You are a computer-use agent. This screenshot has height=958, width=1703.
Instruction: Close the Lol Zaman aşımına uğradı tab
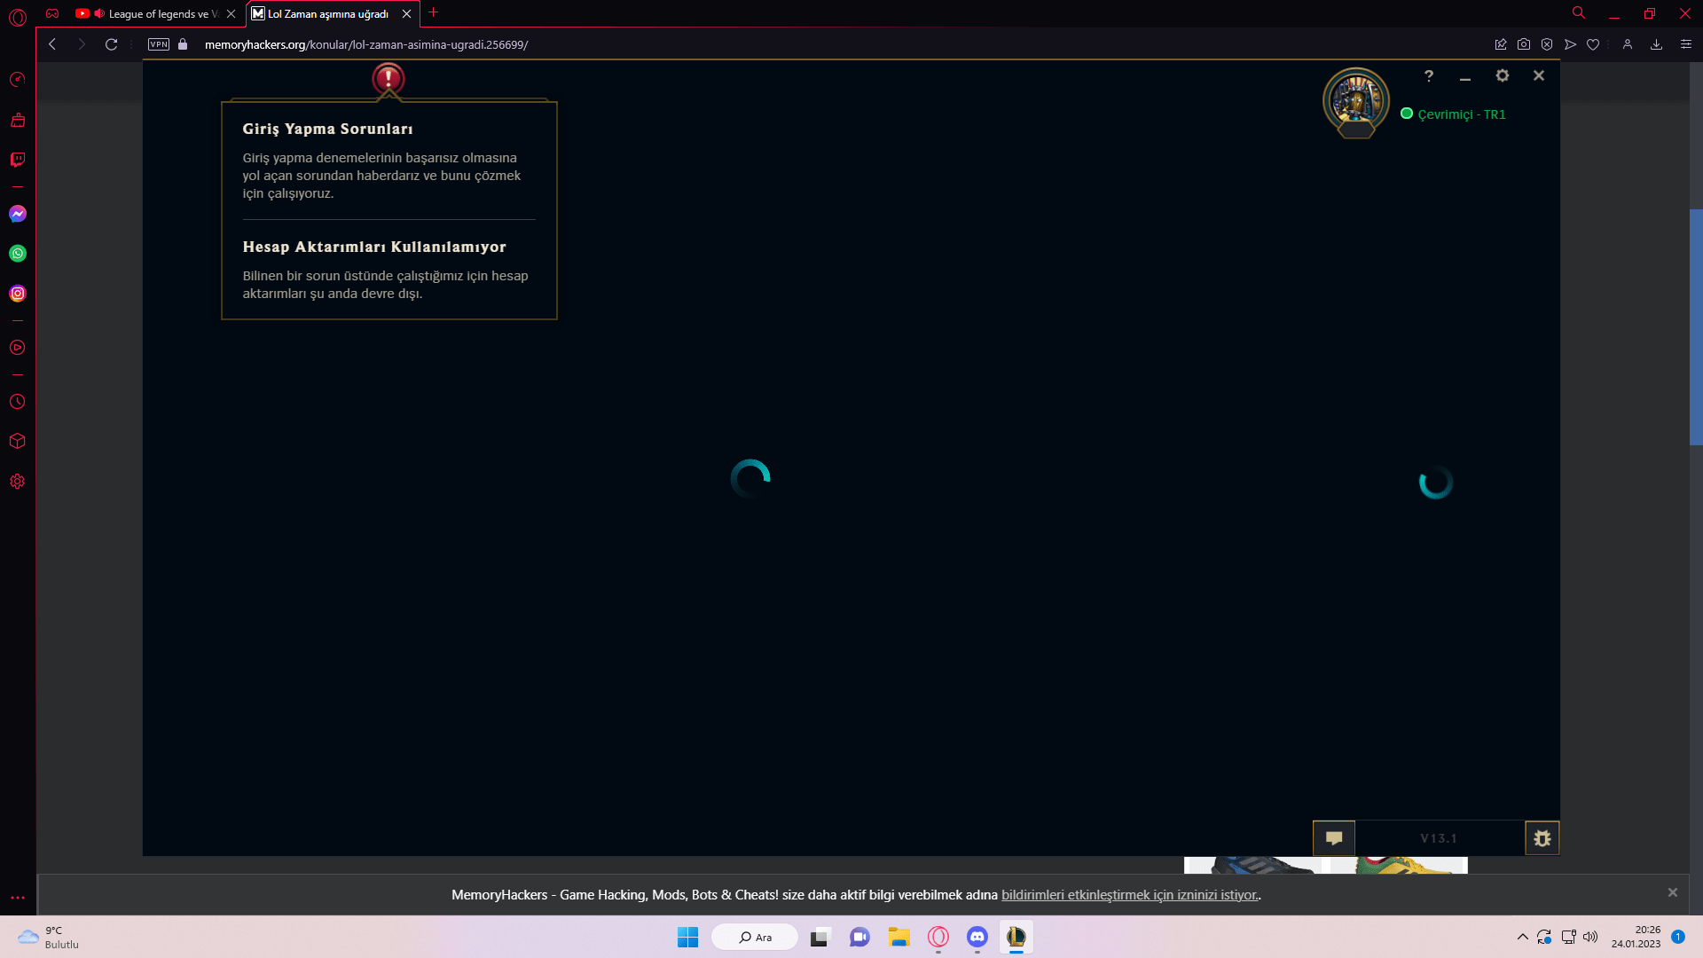[407, 13]
